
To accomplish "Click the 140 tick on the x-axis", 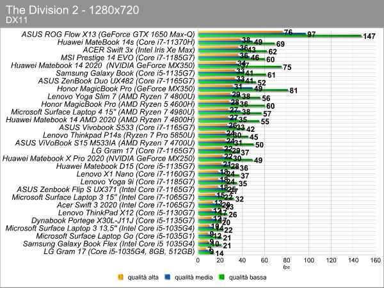I will coord(353,260).
